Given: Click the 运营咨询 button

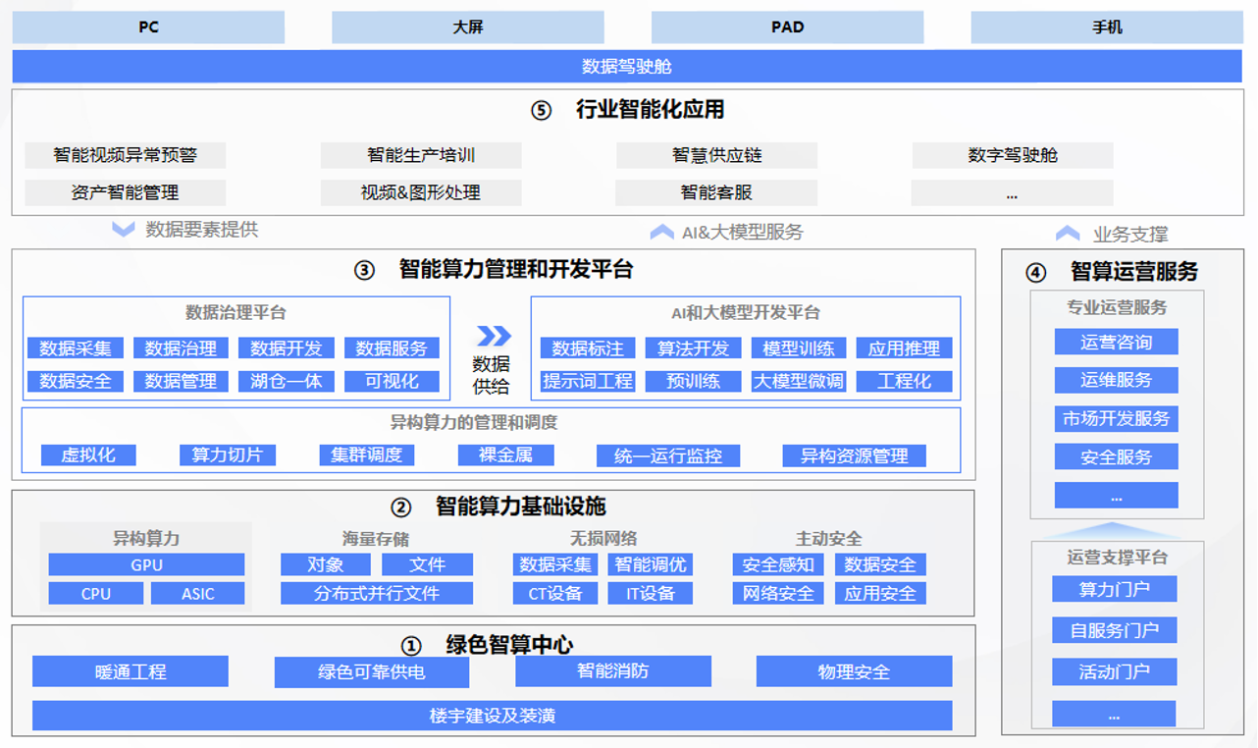Looking at the screenshot, I should [1116, 342].
